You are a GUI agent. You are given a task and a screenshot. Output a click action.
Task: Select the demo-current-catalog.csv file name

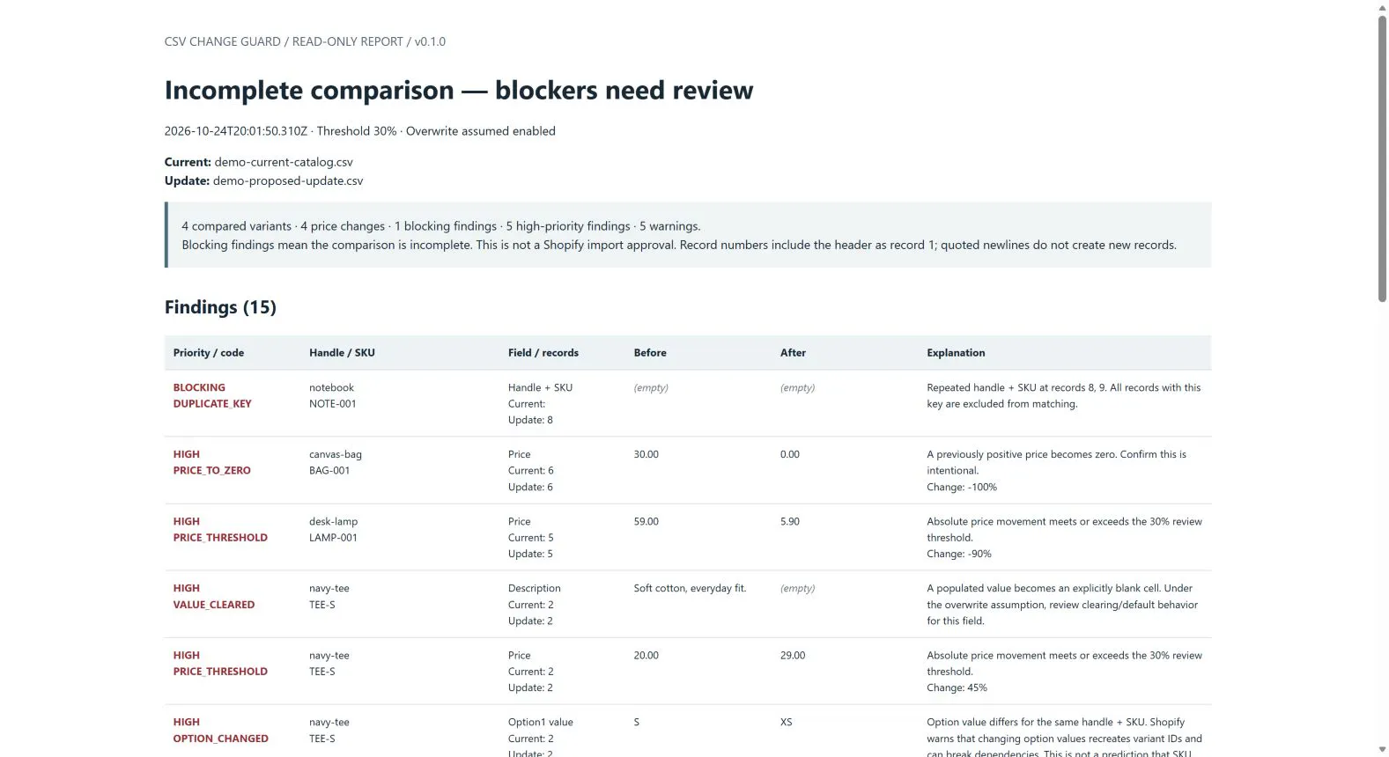284,162
